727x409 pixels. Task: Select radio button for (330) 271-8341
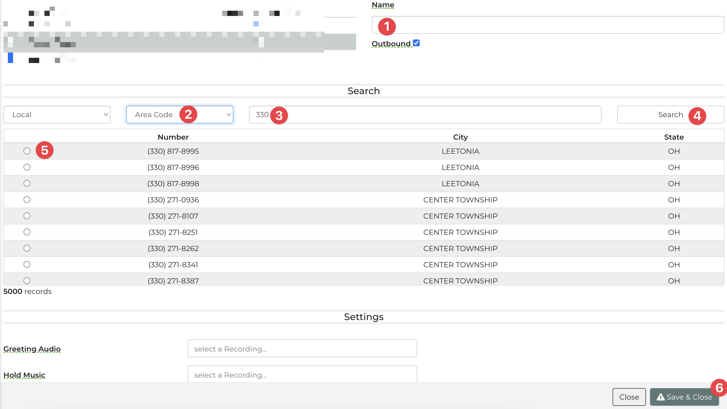(27, 264)
